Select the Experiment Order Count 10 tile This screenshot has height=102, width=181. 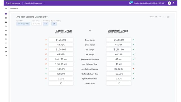[x=119, y=83]
